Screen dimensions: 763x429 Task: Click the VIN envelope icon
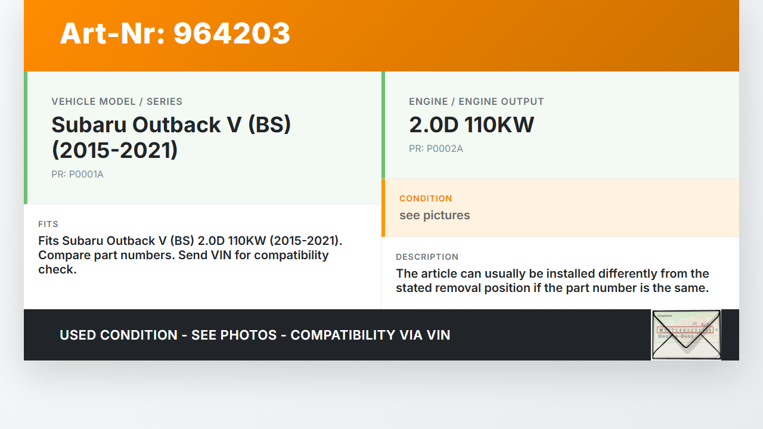686,335
